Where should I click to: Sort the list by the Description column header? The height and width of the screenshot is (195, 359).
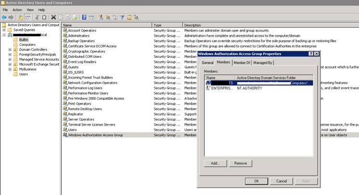click(x=271, y=25)
